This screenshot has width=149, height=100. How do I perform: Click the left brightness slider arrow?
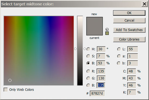click(75, 49)
